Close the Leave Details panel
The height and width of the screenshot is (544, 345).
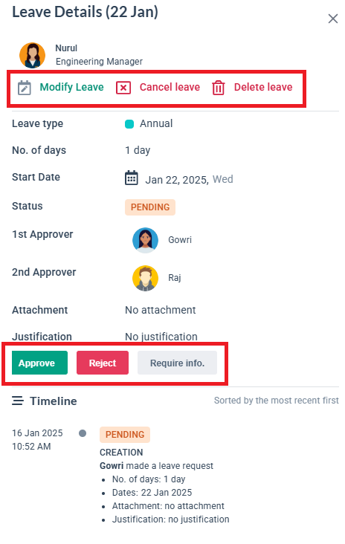click(333, 19)
